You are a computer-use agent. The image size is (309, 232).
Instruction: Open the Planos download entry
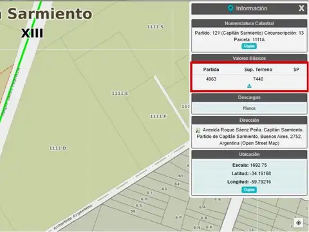[249, 108]
